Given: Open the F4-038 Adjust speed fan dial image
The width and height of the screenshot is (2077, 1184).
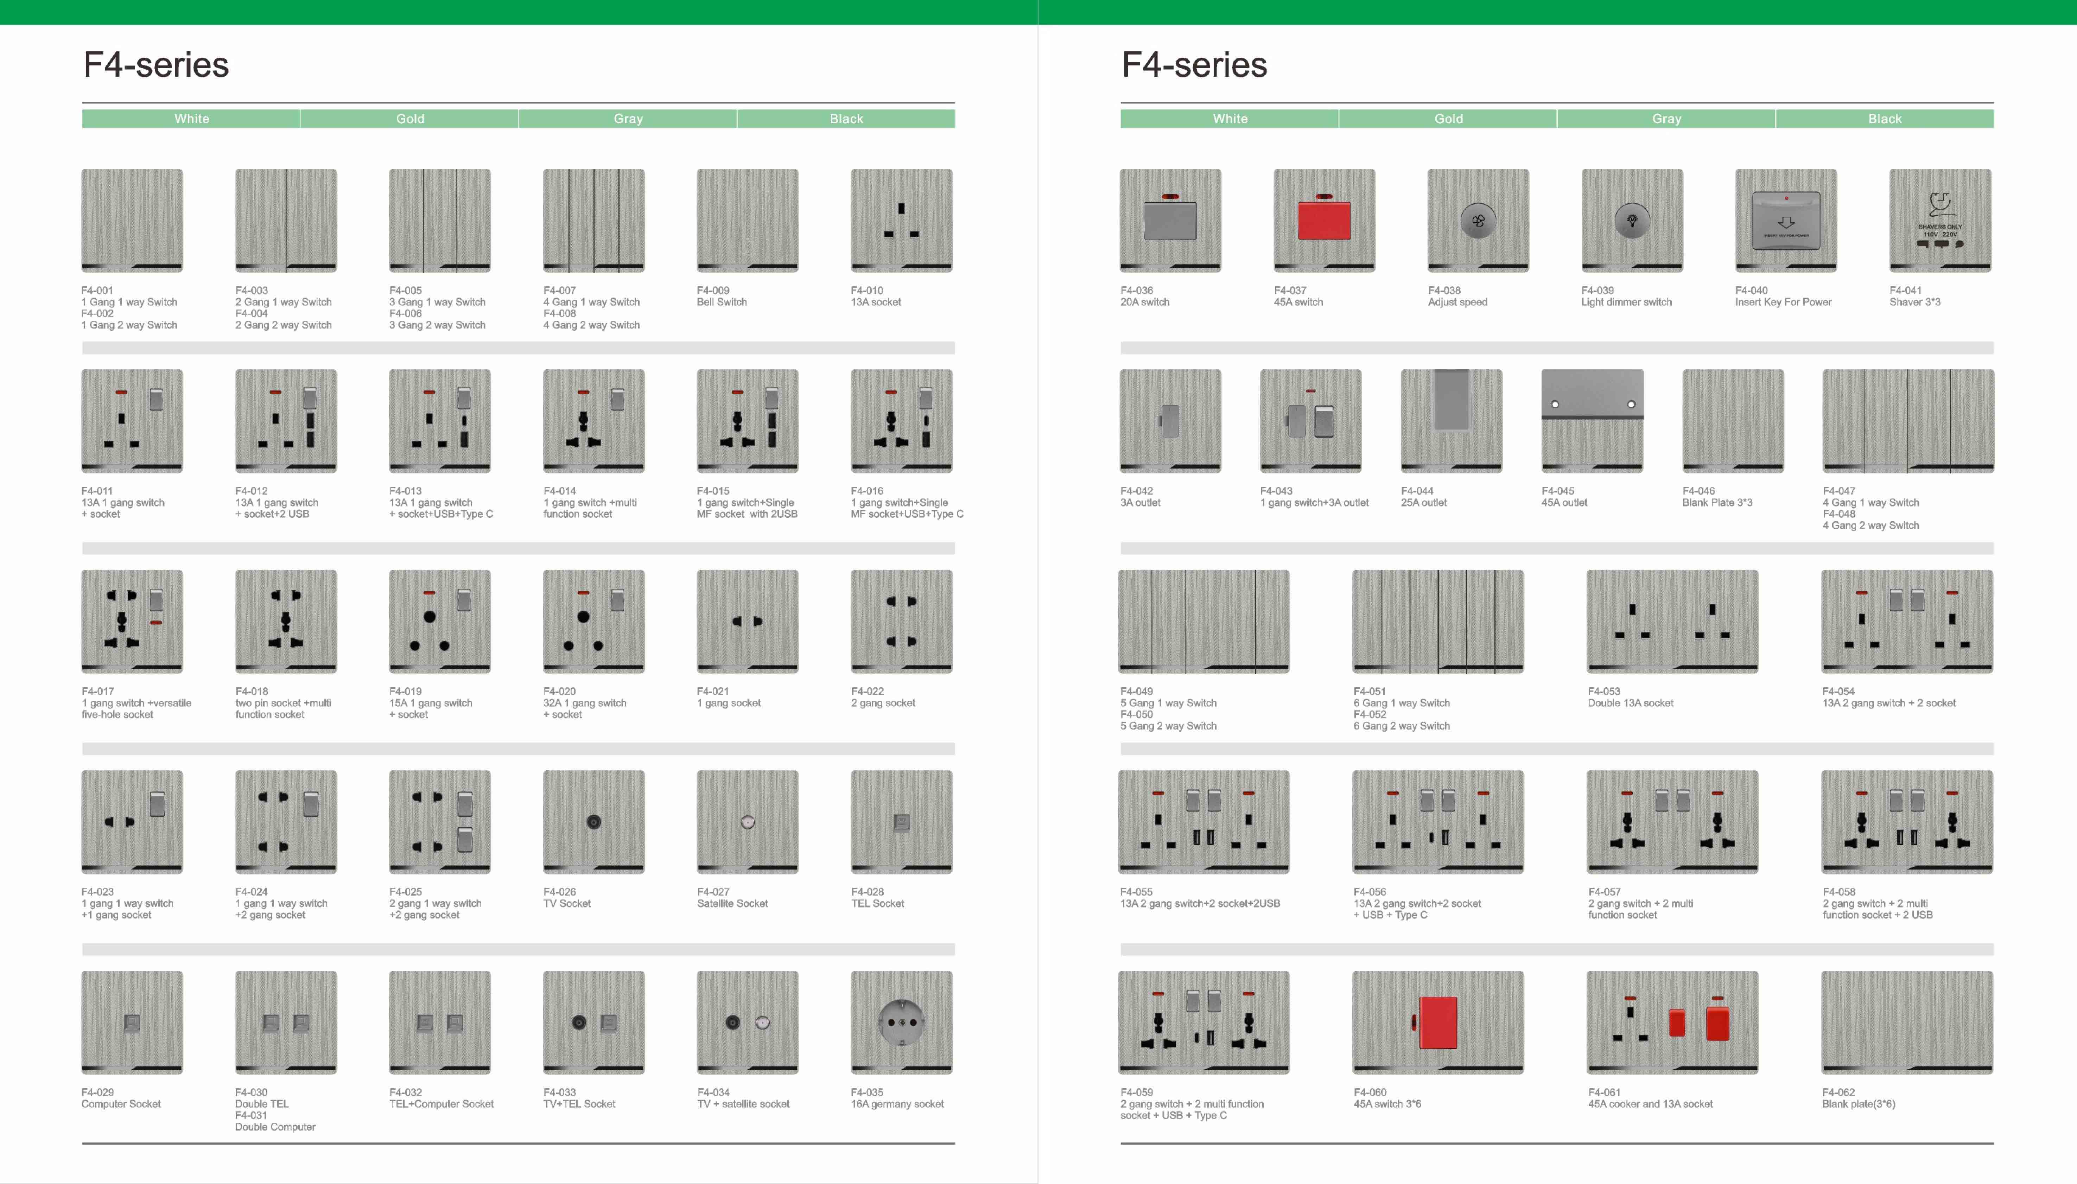Looking at the screenshot, I should (x=1479, y=221).
